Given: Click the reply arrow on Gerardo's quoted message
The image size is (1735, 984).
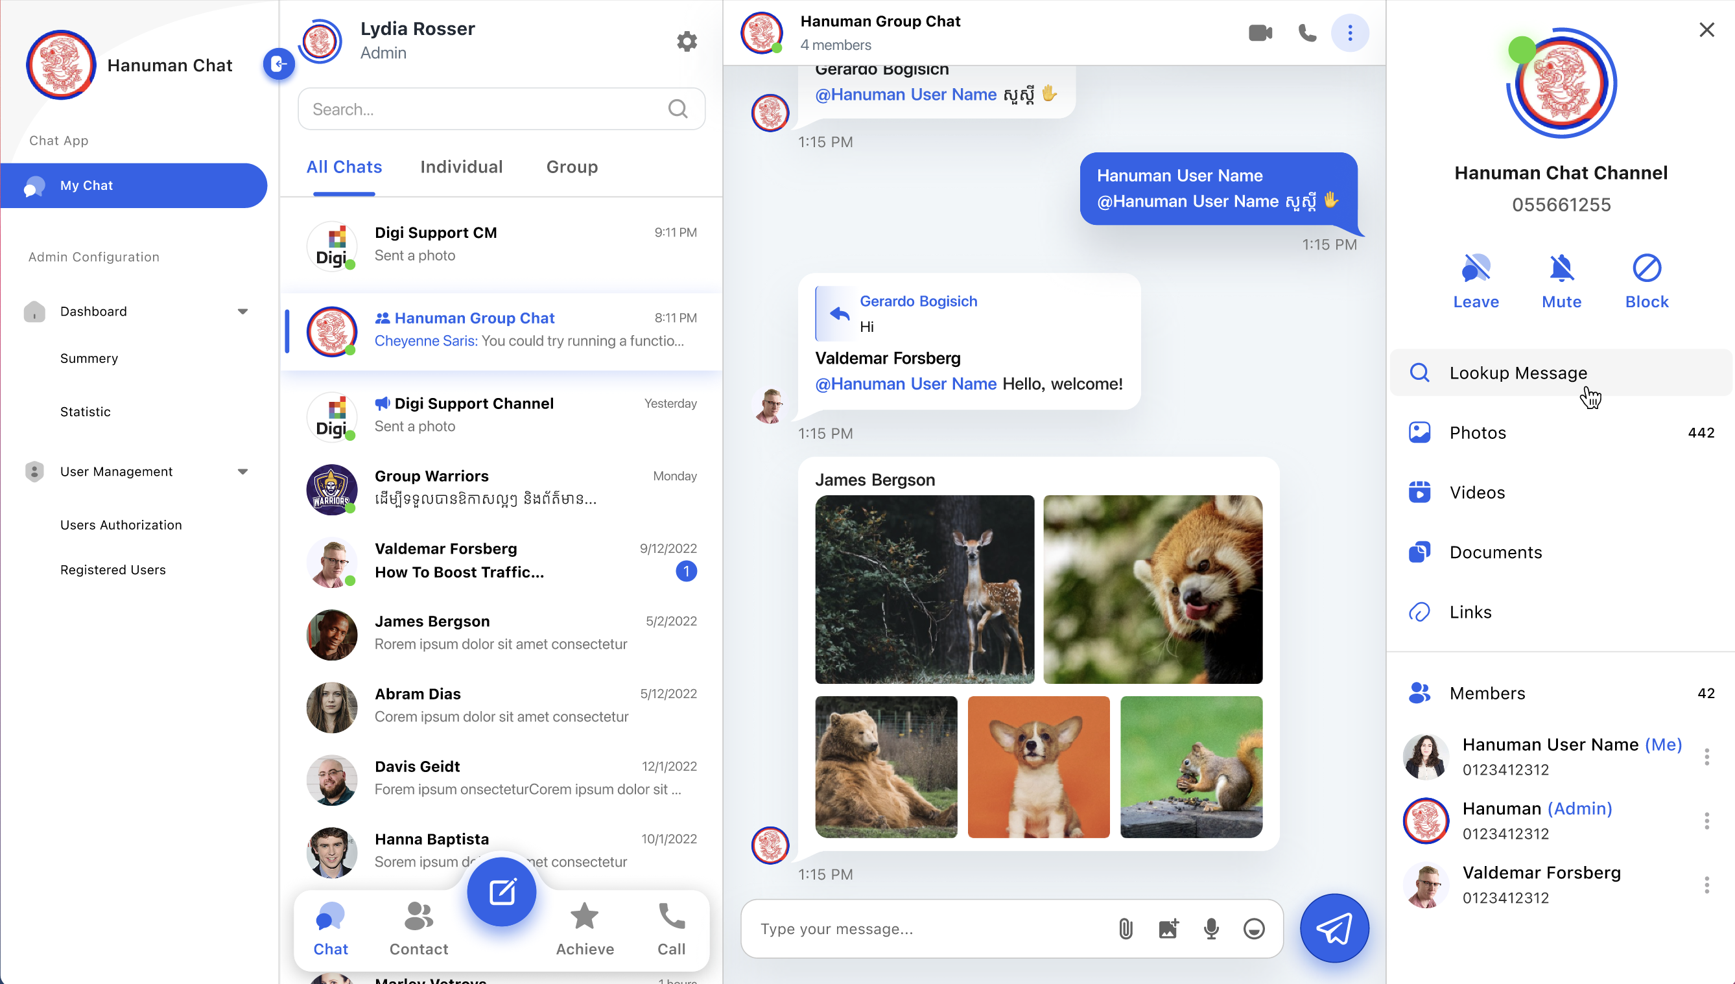Looking at the screenshot, I should tap(839, 313).
